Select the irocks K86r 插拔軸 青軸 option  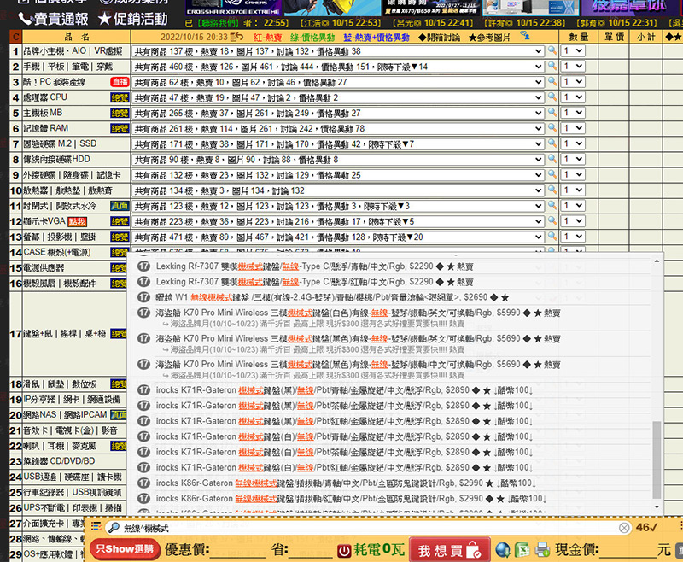point(394,483)
